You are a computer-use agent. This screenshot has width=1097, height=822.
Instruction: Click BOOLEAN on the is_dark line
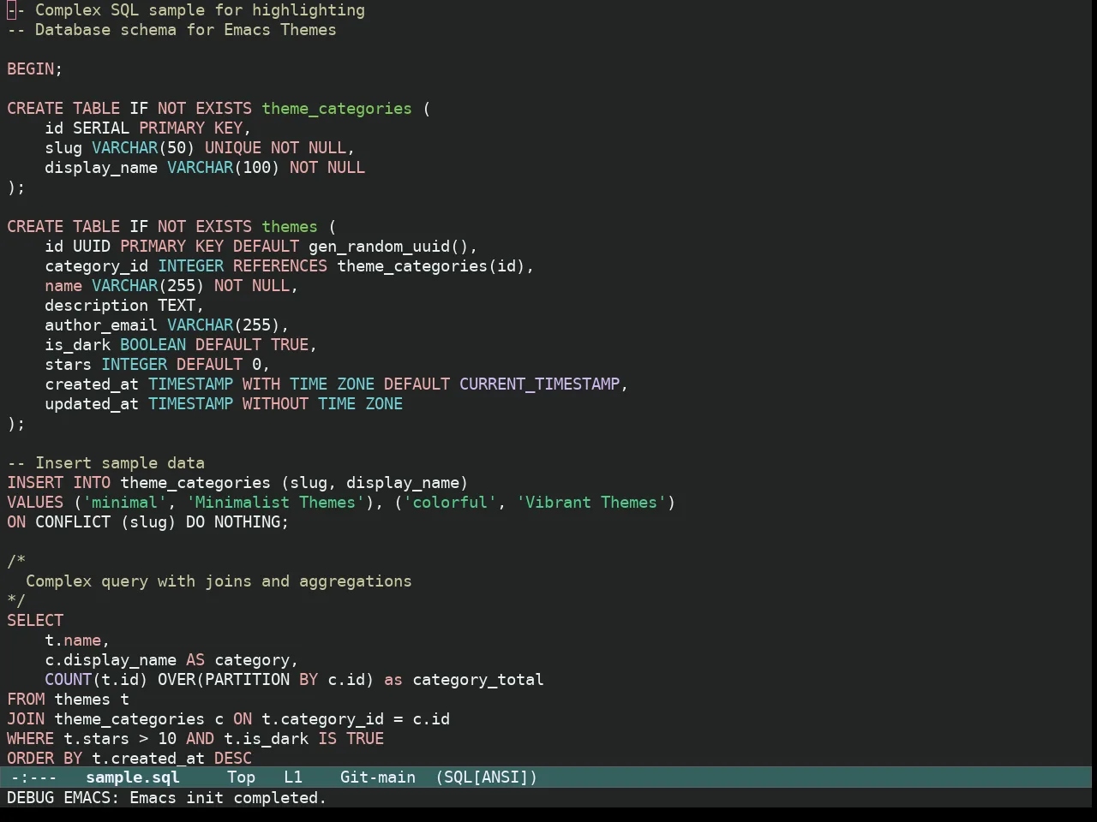(x=153, y=345)
